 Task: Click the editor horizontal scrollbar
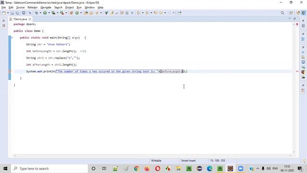click(153, 156)
